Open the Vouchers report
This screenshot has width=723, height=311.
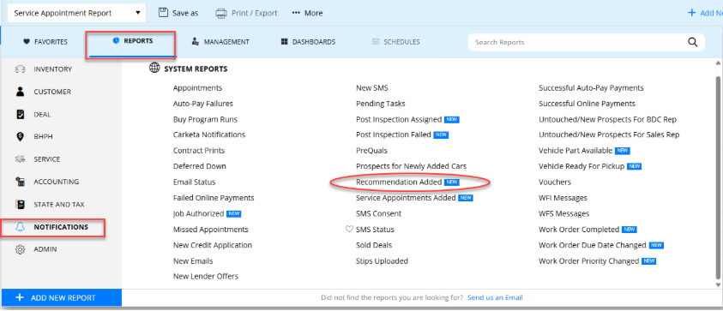(x=555, y=182)
